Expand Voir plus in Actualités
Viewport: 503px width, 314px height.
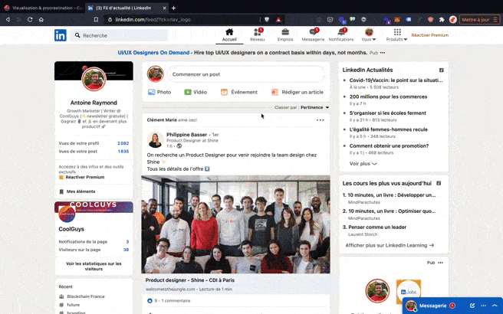pyautogui.click(x=363, y=163)
